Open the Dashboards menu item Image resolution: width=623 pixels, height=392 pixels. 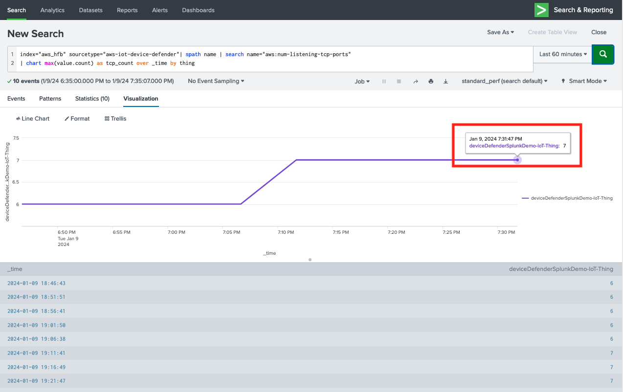pyautogui.click(x=198, y=10)
